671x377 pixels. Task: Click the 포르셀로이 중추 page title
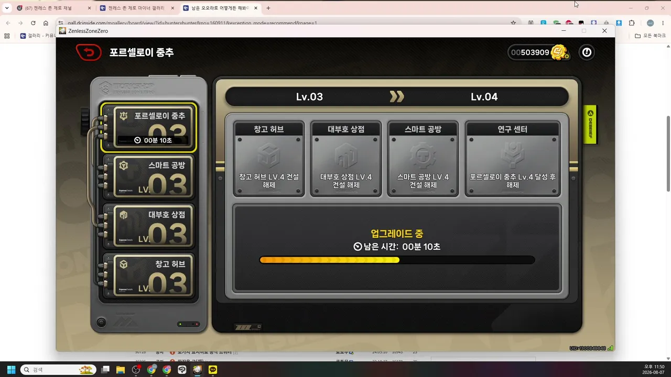pyautogui.click(x=142, y=52)
